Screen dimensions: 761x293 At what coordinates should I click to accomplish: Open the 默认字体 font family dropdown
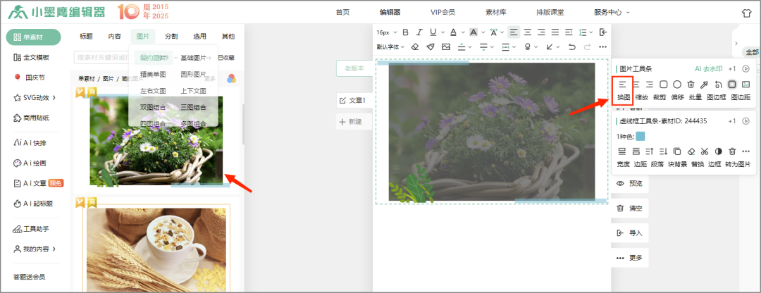[388, 47]
